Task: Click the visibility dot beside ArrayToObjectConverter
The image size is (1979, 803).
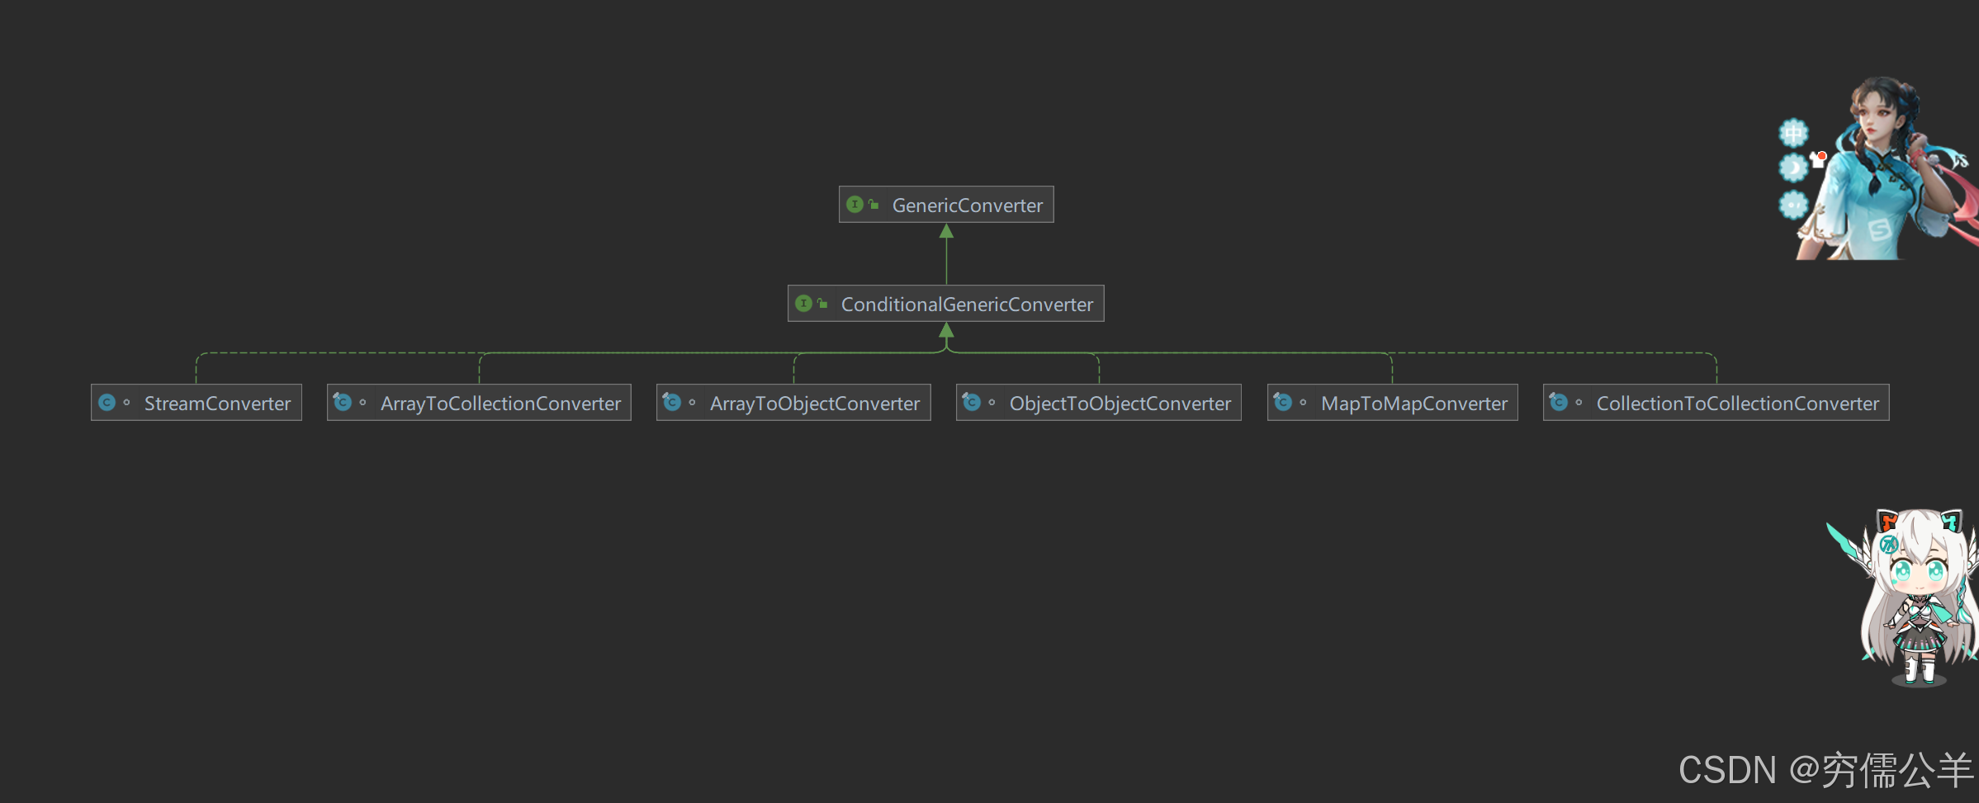Action: point(692,403)
